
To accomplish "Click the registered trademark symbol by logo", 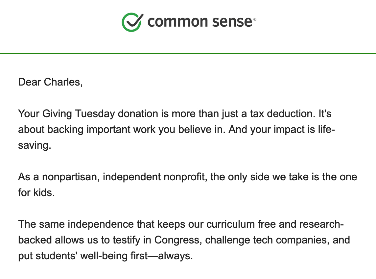I will (x=255, y=19).
